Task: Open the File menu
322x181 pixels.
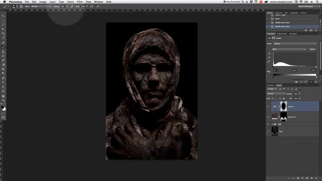Action: click(27, 2)
